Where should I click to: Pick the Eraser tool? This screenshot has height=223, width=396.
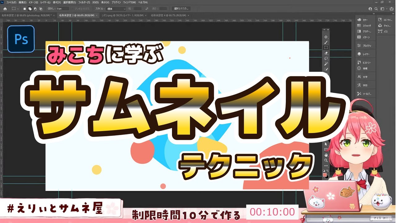(x=326, y=53)
